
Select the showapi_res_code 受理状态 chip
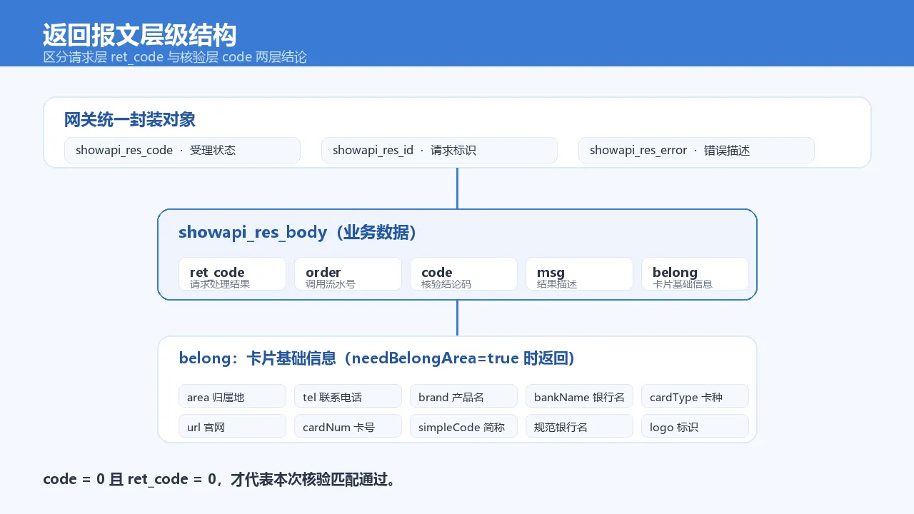pyautogui.click(x=182, y=150)
